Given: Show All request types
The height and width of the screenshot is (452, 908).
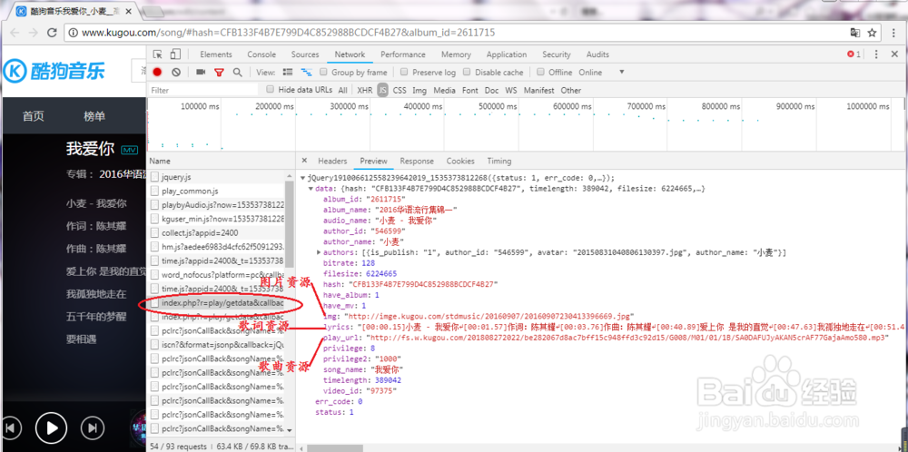Looking at the screenshot, I should (x=343, y=90).
